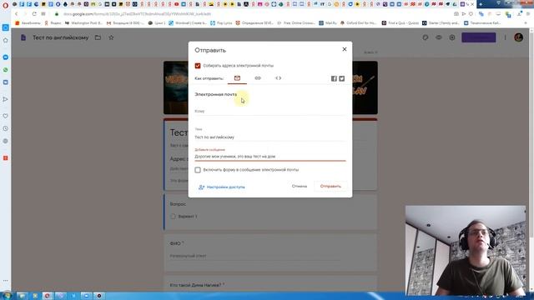Send with the red 'Отправить' dialog button

(330, 187)
